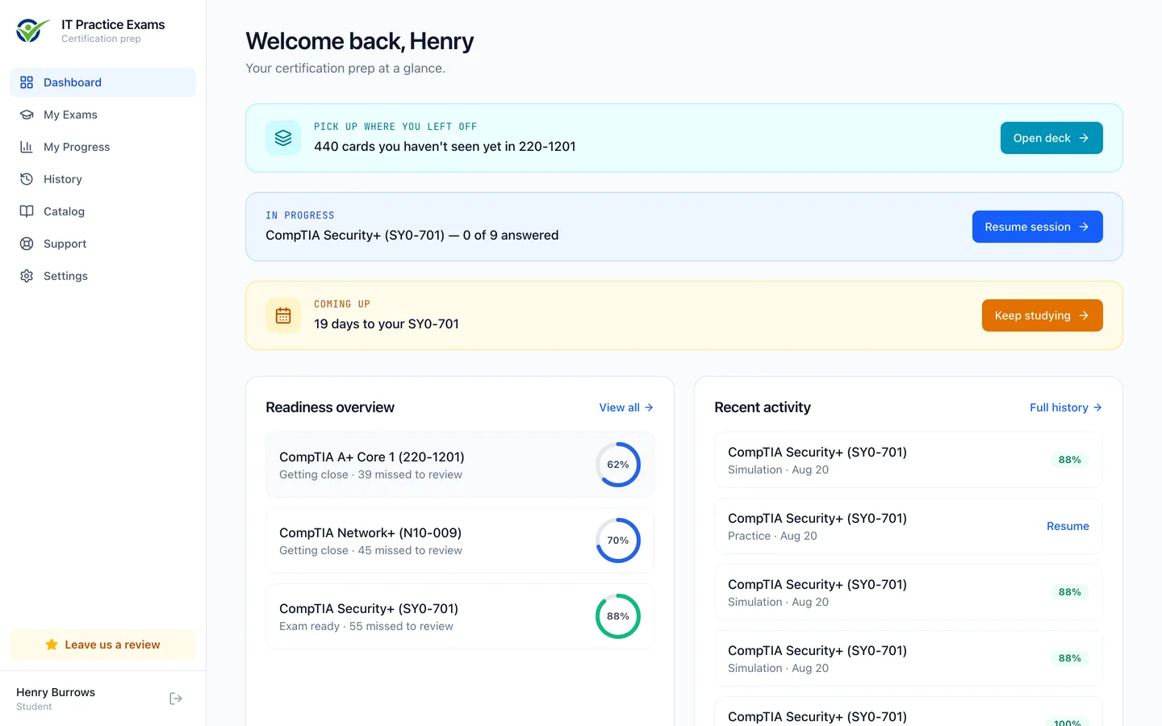Open the Full history link
This screenshot has width=1162, height=726.
[1066, 407]
